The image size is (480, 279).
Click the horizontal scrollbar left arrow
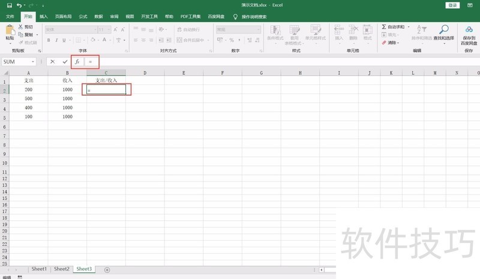point(322,270)
